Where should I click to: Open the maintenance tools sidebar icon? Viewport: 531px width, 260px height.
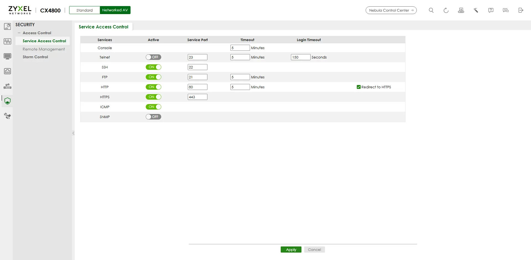pyautogui.click(x=7, y=116)
